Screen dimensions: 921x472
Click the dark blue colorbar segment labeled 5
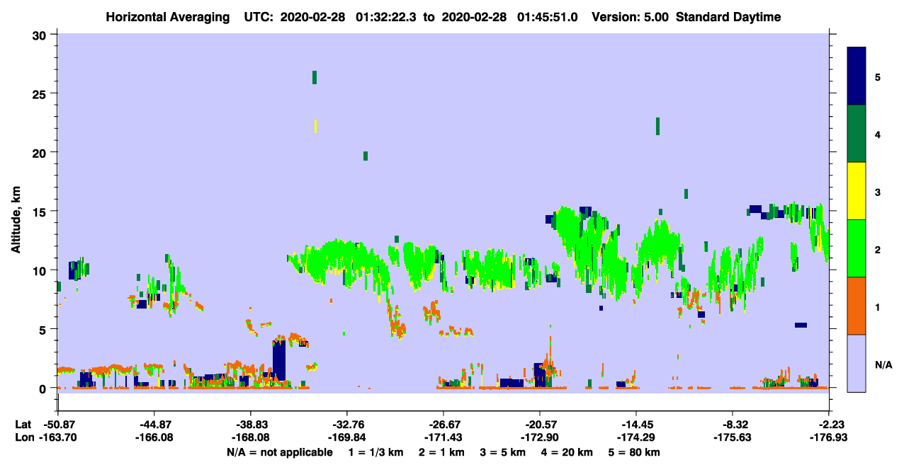pyautogui.click(x=857, y=76)
